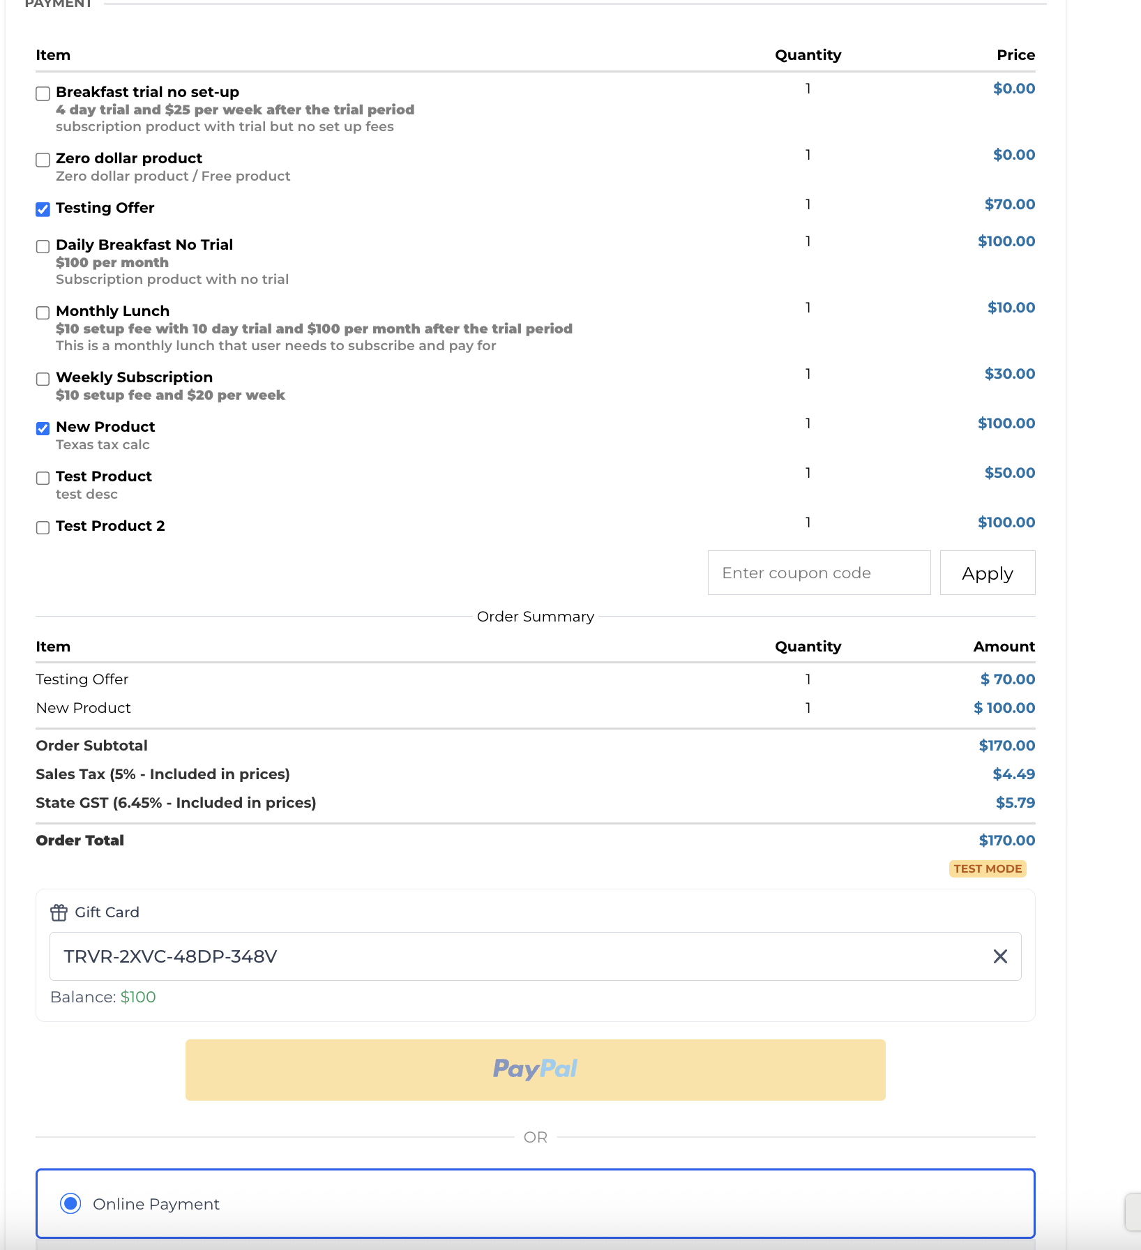
Task: Click the TEST MODE badge
Action: 988,868
